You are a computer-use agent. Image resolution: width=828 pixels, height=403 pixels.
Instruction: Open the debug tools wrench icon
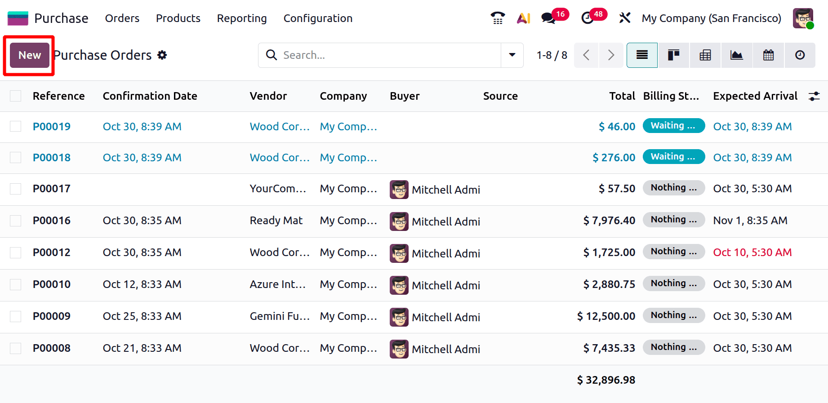pos(625,18)
